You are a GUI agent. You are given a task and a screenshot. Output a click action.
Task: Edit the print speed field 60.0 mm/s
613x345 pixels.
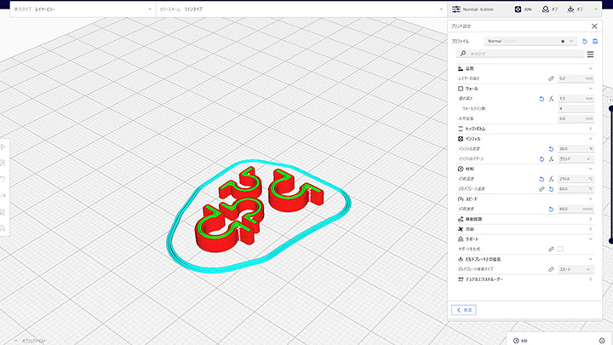click(576, 209)
